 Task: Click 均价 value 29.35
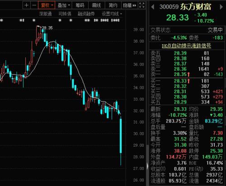point(217,109)
